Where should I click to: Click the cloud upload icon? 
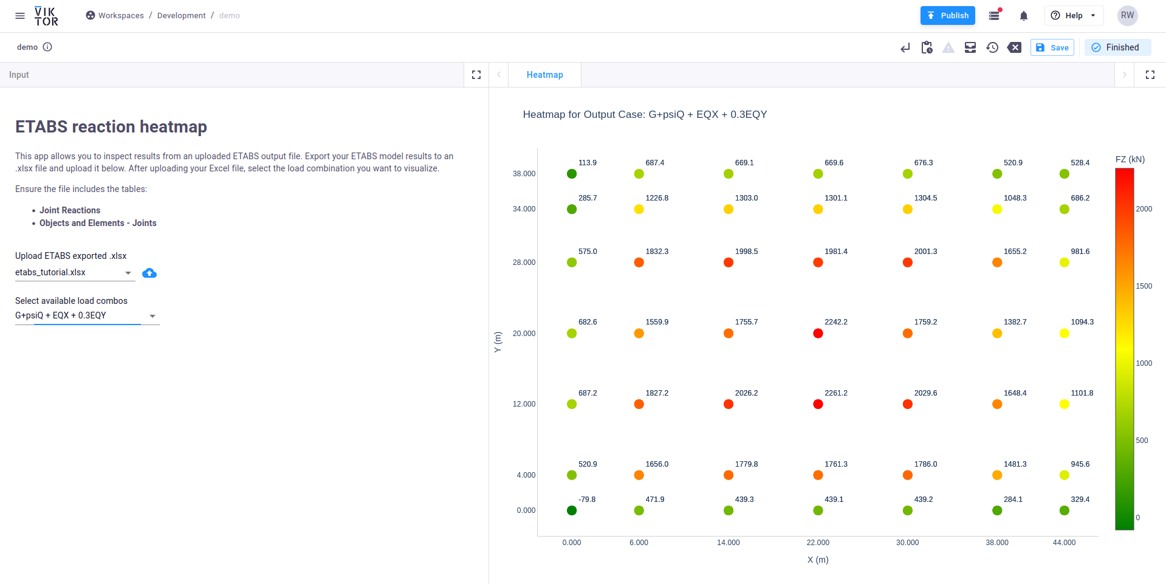pyautogui.click(x=149, y=273)
